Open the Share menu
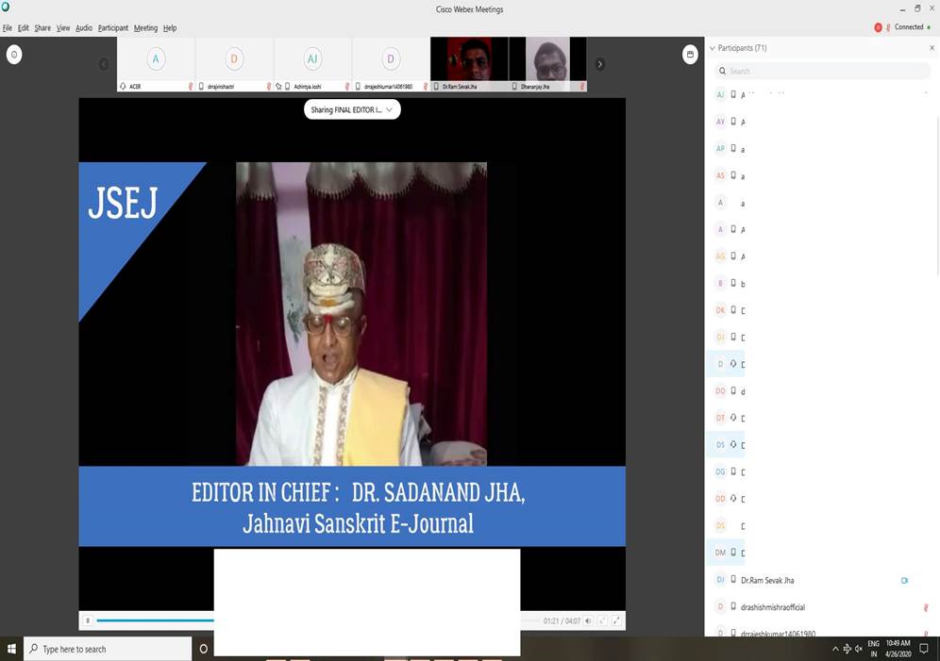Image resolution: width=940 pixels, height=661 pixels. (42, 28)
